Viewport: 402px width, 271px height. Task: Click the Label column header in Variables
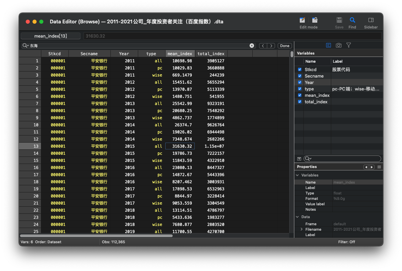click(x=357, y=61)
